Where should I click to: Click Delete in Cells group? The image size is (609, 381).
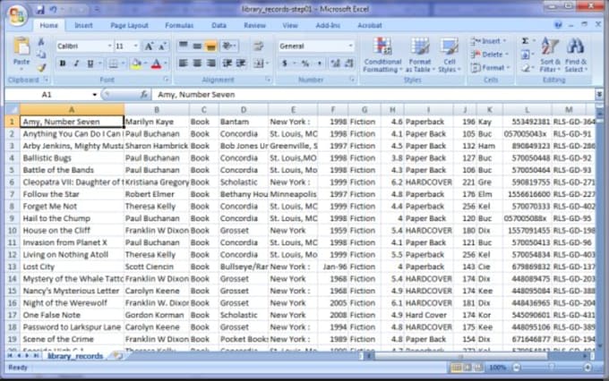[489, 55]
